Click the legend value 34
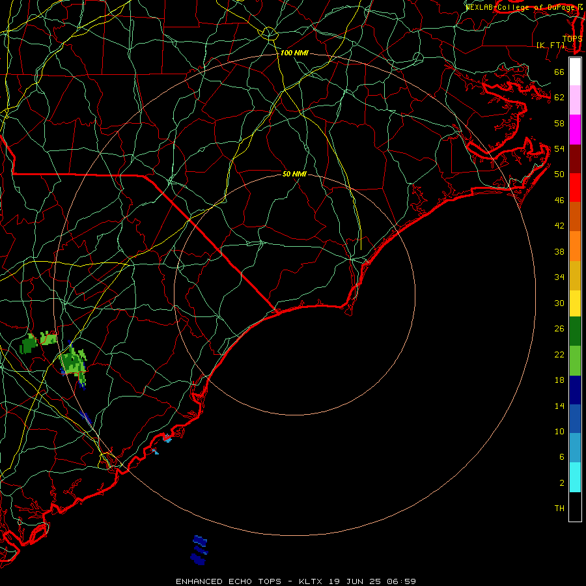 [x=559, y=277]
